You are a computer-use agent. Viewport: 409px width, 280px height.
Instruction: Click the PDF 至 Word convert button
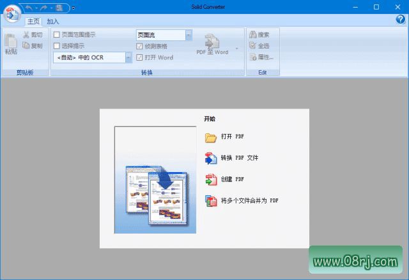(x=212, y=44)
